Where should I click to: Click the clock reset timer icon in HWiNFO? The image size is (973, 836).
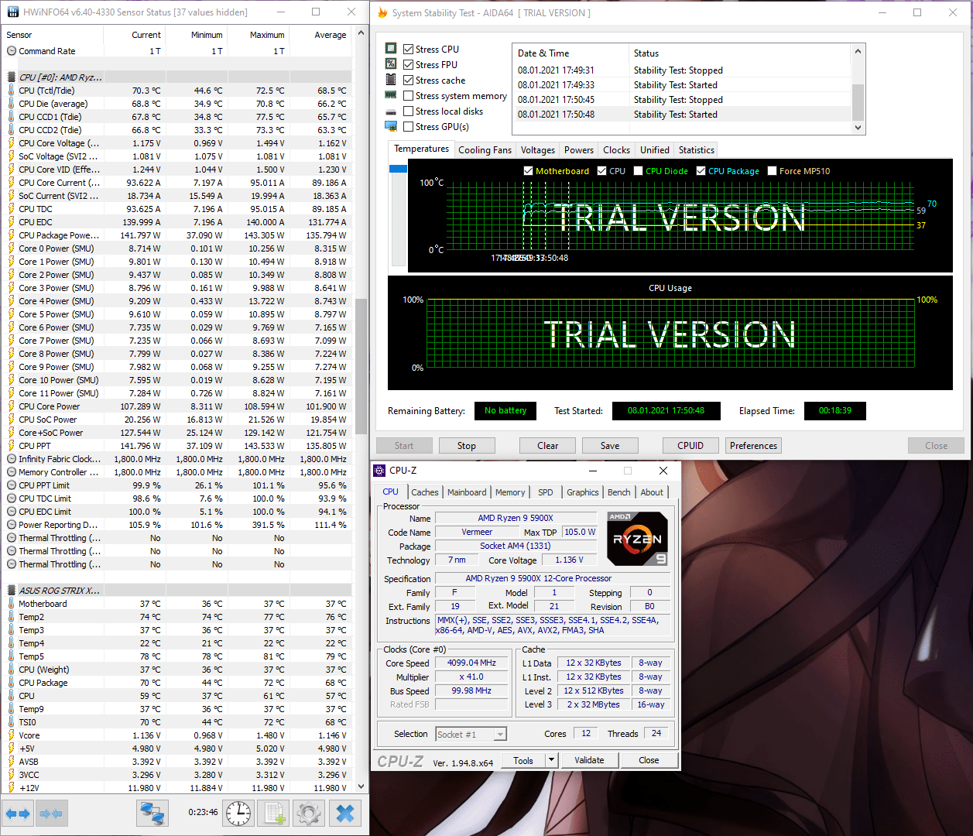238,814
